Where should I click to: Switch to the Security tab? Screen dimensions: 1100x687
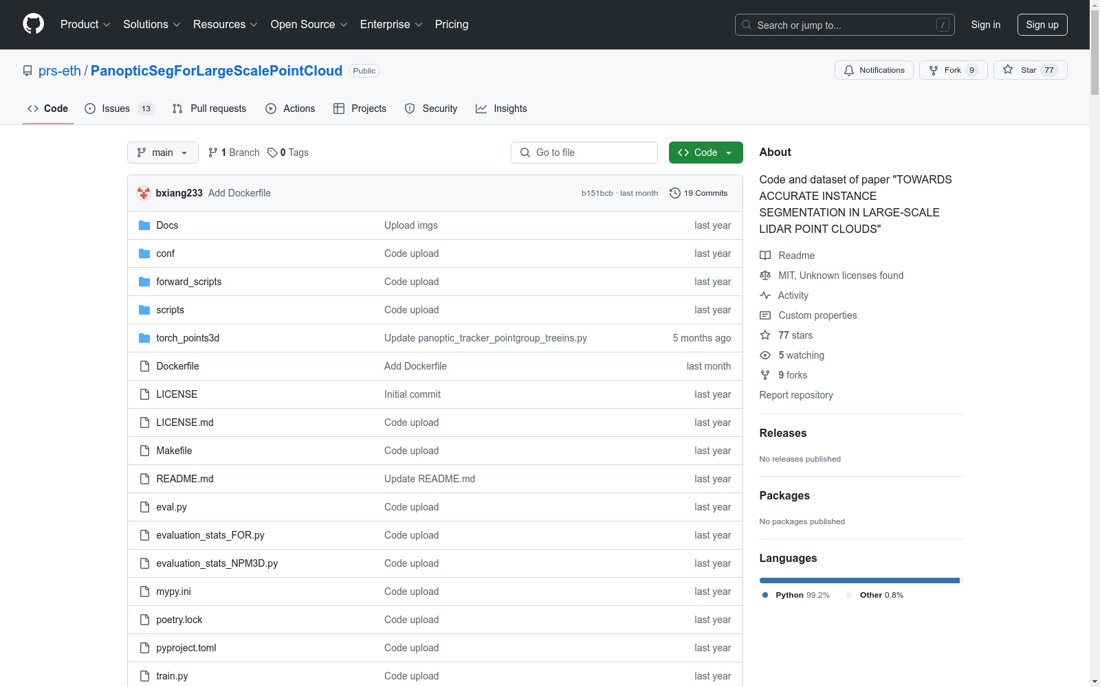pos(431,109)
